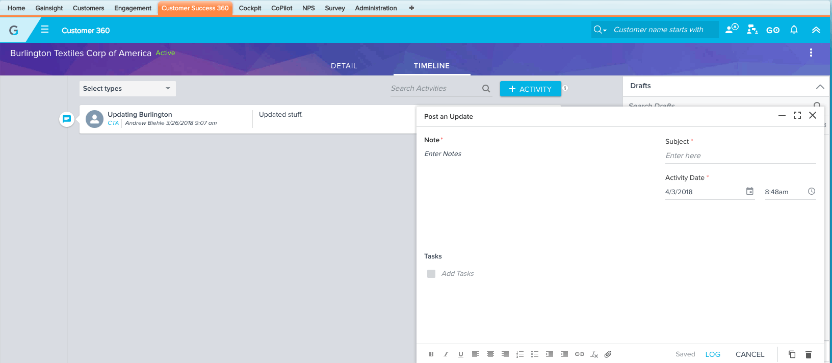Open the Home tab

tap(16, 8)
